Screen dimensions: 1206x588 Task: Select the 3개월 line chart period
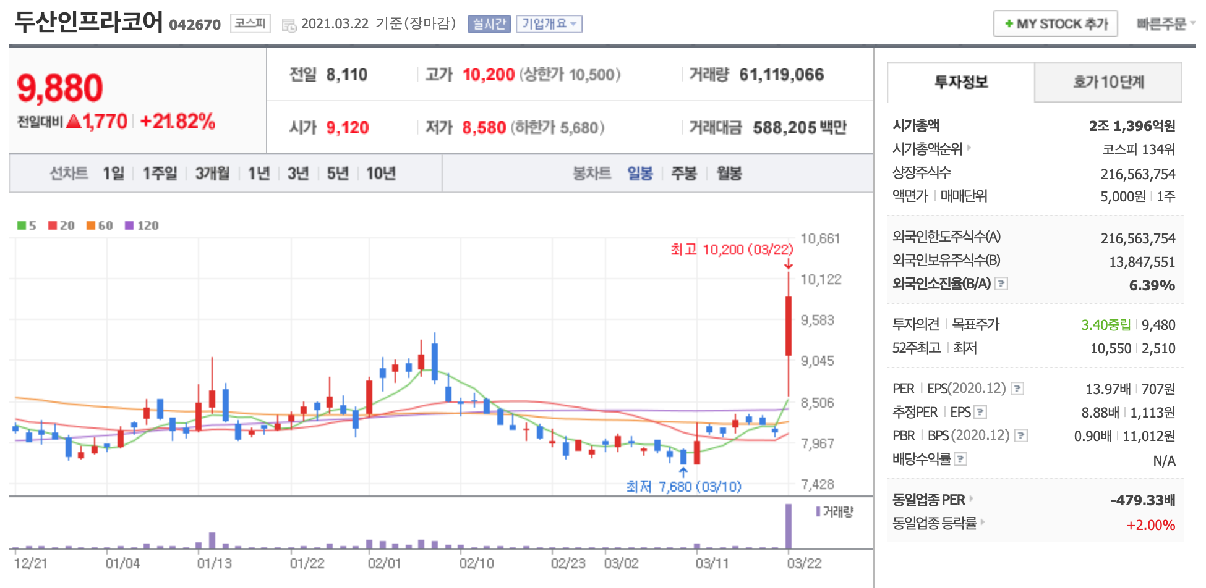coord(212,174)
